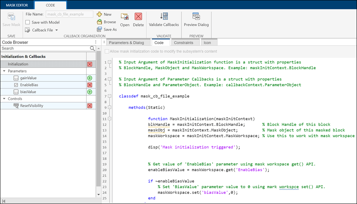
Task: Open the Constraints tab
Action: tap(183, 43)
